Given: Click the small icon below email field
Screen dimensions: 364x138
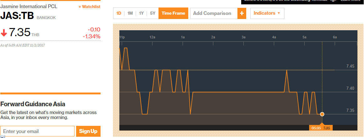Looking at the screenshot, I should (x=3, y=137).
